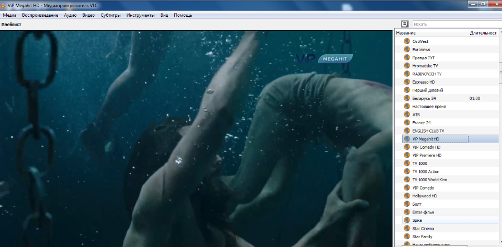Click the globe icon beside TV 1000 World Kino
Viewport: 502px width, 247px height.
tap(407, 180)
